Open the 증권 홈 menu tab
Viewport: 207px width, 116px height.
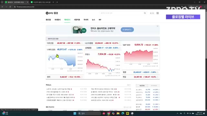[x=48, y=20]
